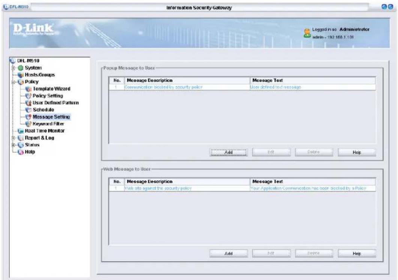Click the Template Wizard icon

pos(28,89)
